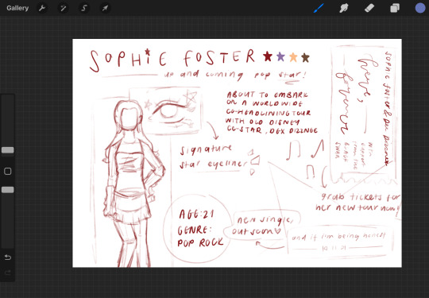
Task: Open the active color picker circle
Action: point(420,8)
